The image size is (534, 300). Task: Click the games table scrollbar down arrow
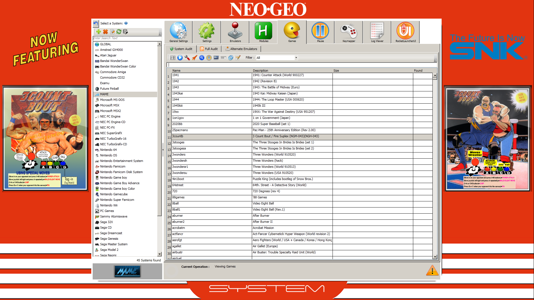(435, 257)
